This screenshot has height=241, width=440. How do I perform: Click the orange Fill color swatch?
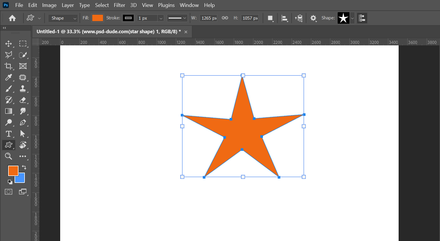(97, 18)
